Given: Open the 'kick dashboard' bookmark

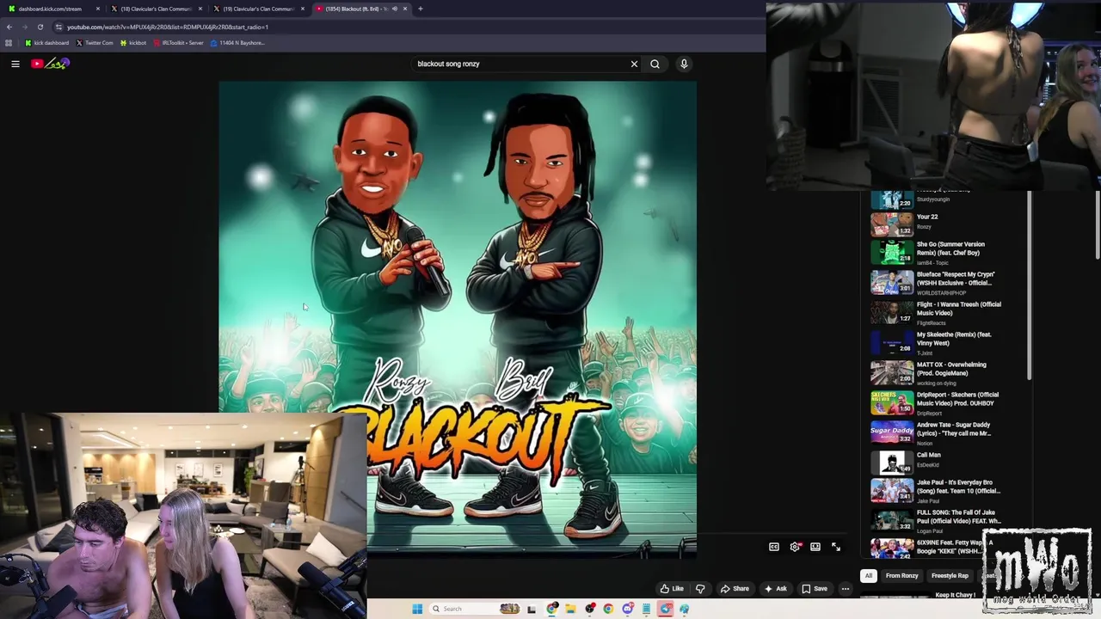Looking at the screenshot, I should (x=47, y=43).
